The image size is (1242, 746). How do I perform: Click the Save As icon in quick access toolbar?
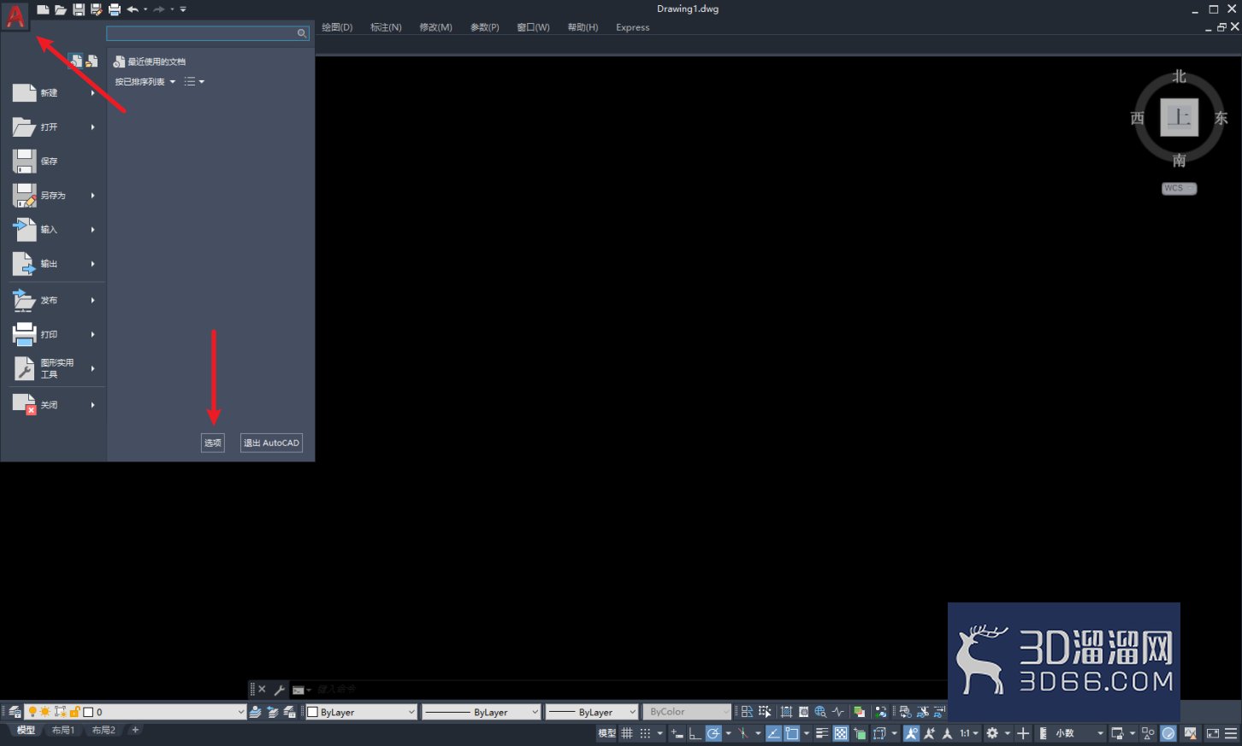click(96, 9)
